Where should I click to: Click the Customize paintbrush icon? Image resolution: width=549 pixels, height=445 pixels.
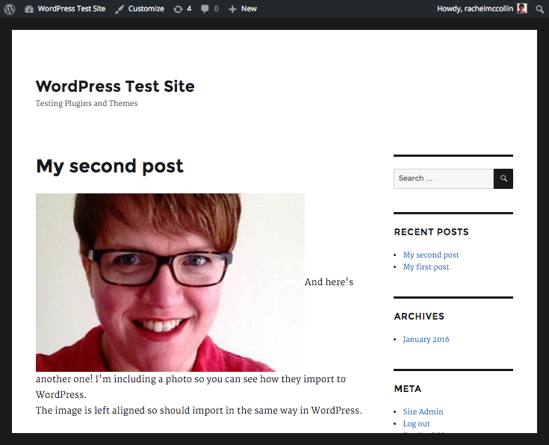pos(120,9)
